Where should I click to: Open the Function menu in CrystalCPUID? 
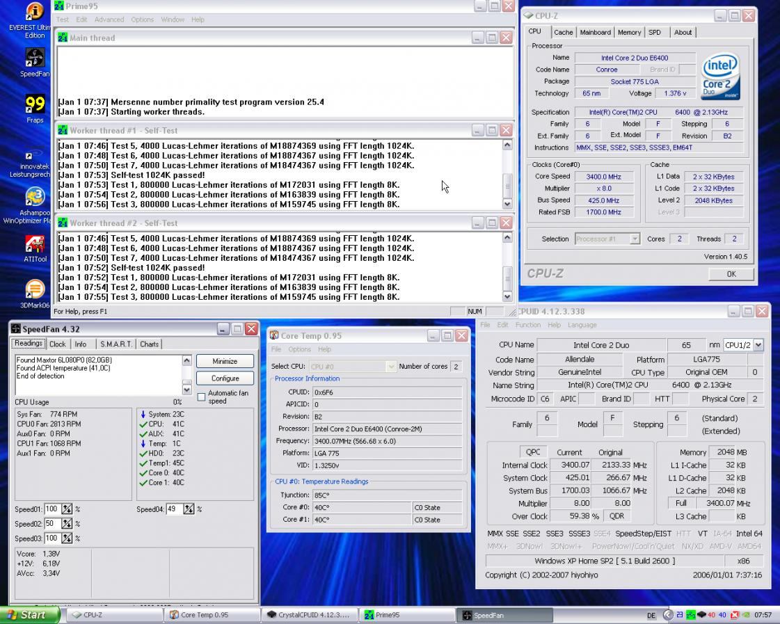tap(528, 325)
